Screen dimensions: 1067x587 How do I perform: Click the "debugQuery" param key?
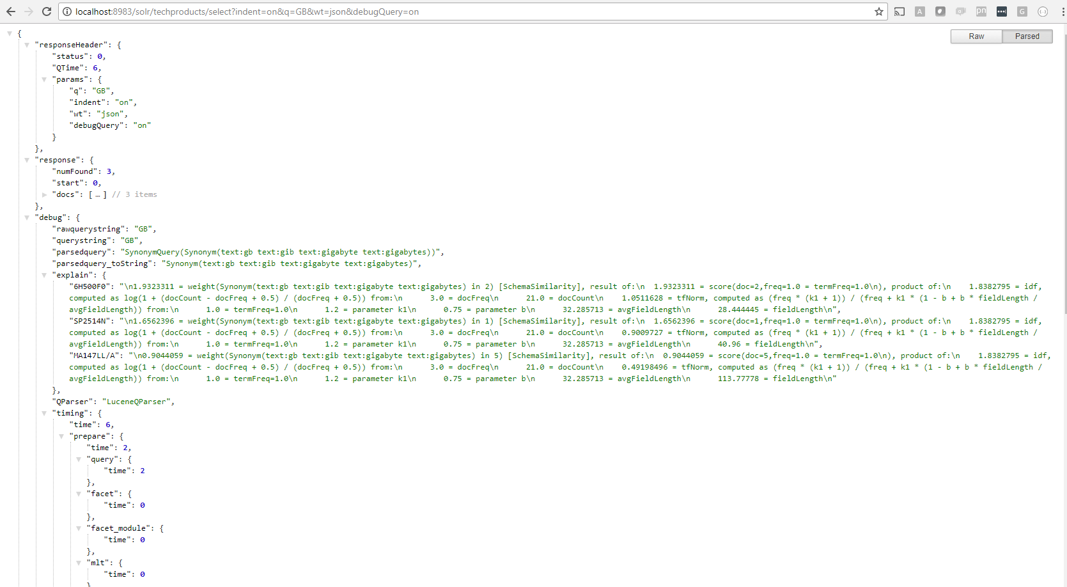click(97, 125)
